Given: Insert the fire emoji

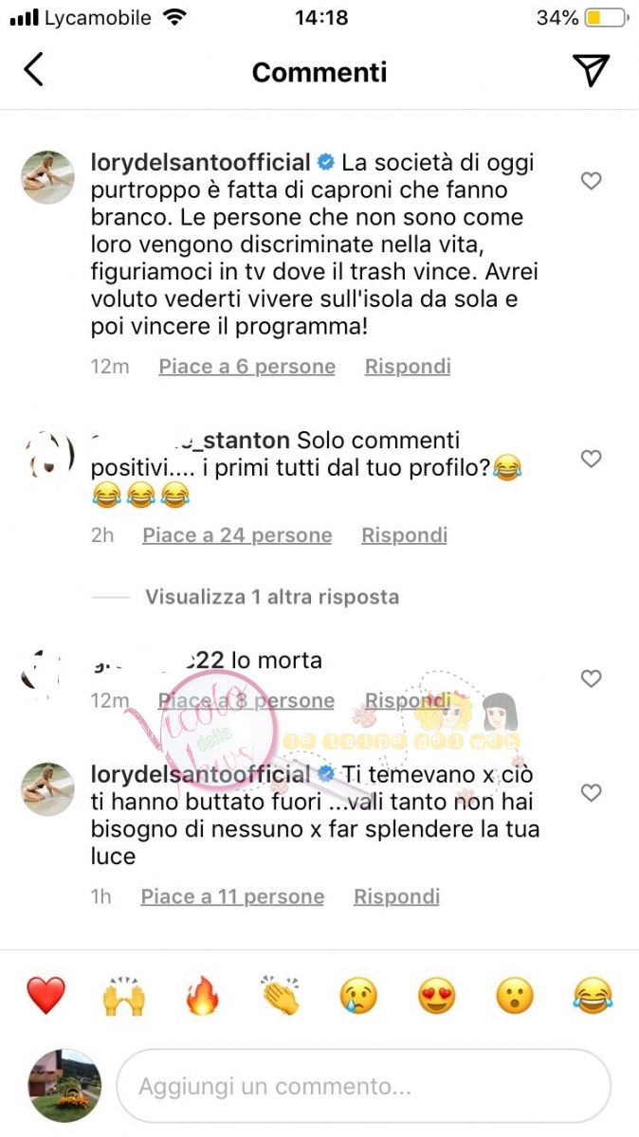Looking at the screenshot, I should (x=202, y=996).
